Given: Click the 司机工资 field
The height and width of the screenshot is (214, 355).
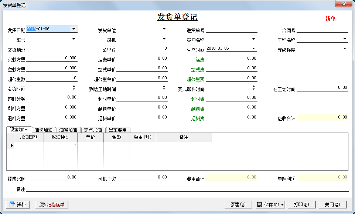Looking at the screenshot, I should pyautogui.click(x=142, y=178).
